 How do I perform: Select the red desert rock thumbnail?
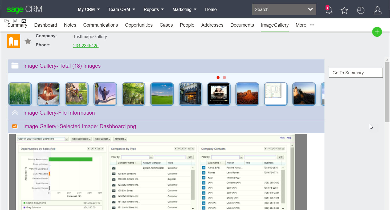coord(247,94)
